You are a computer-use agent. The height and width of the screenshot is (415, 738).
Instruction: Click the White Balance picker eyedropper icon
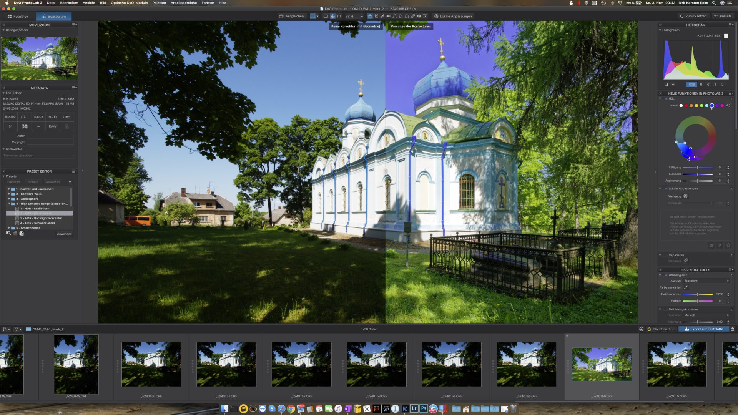(686, 287)
